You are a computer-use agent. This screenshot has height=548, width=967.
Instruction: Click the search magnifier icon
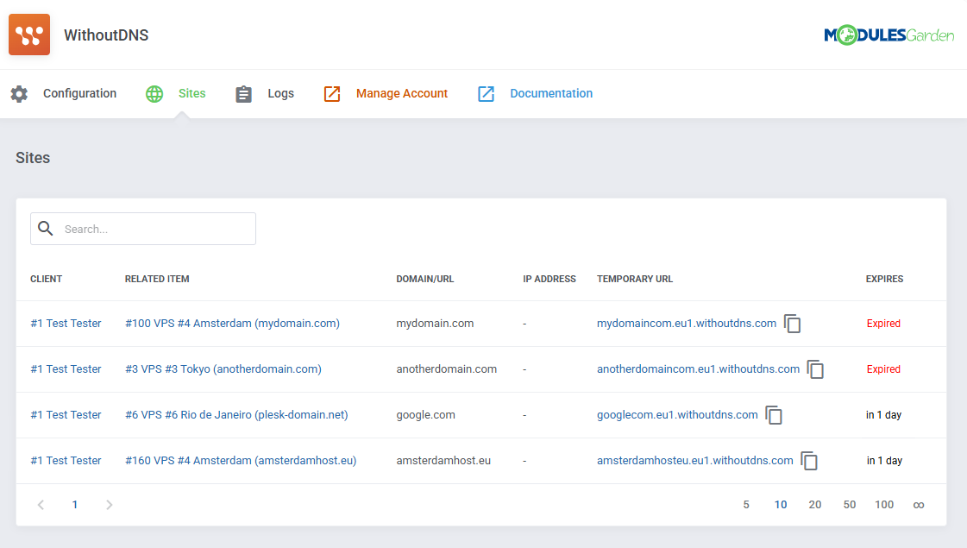click(46, 229)
